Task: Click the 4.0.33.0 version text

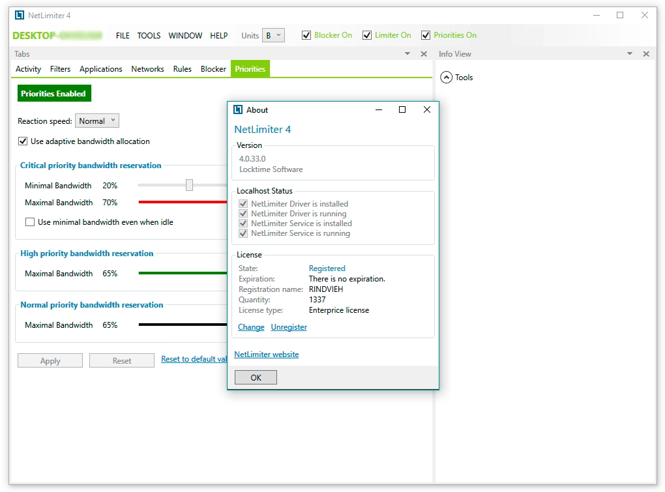Action: (x=252, y=158)
